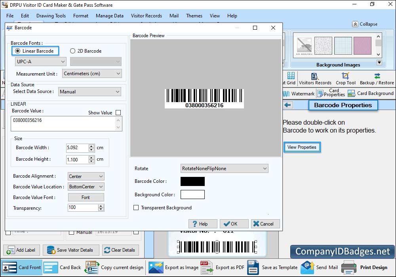Open the View menu
The height and width of the screenshot is (277, 396).
214,16
